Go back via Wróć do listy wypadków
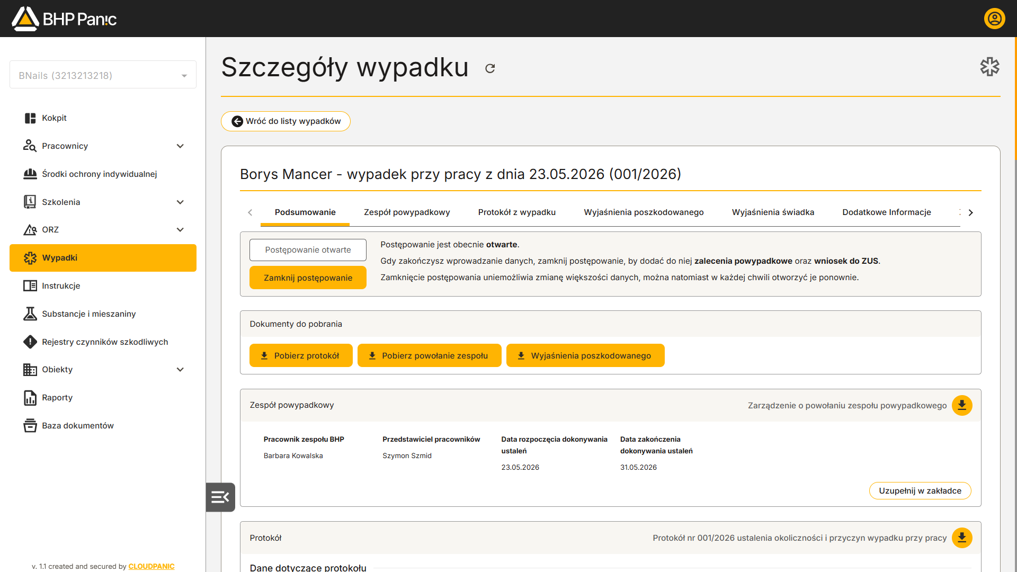 tap(286, 121)
